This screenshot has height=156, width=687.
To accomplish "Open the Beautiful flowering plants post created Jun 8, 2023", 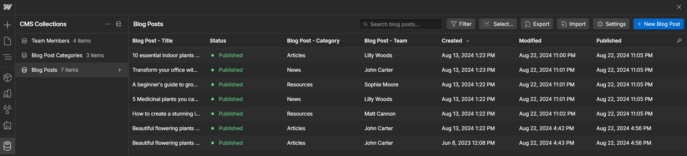I will coord(166,143).
